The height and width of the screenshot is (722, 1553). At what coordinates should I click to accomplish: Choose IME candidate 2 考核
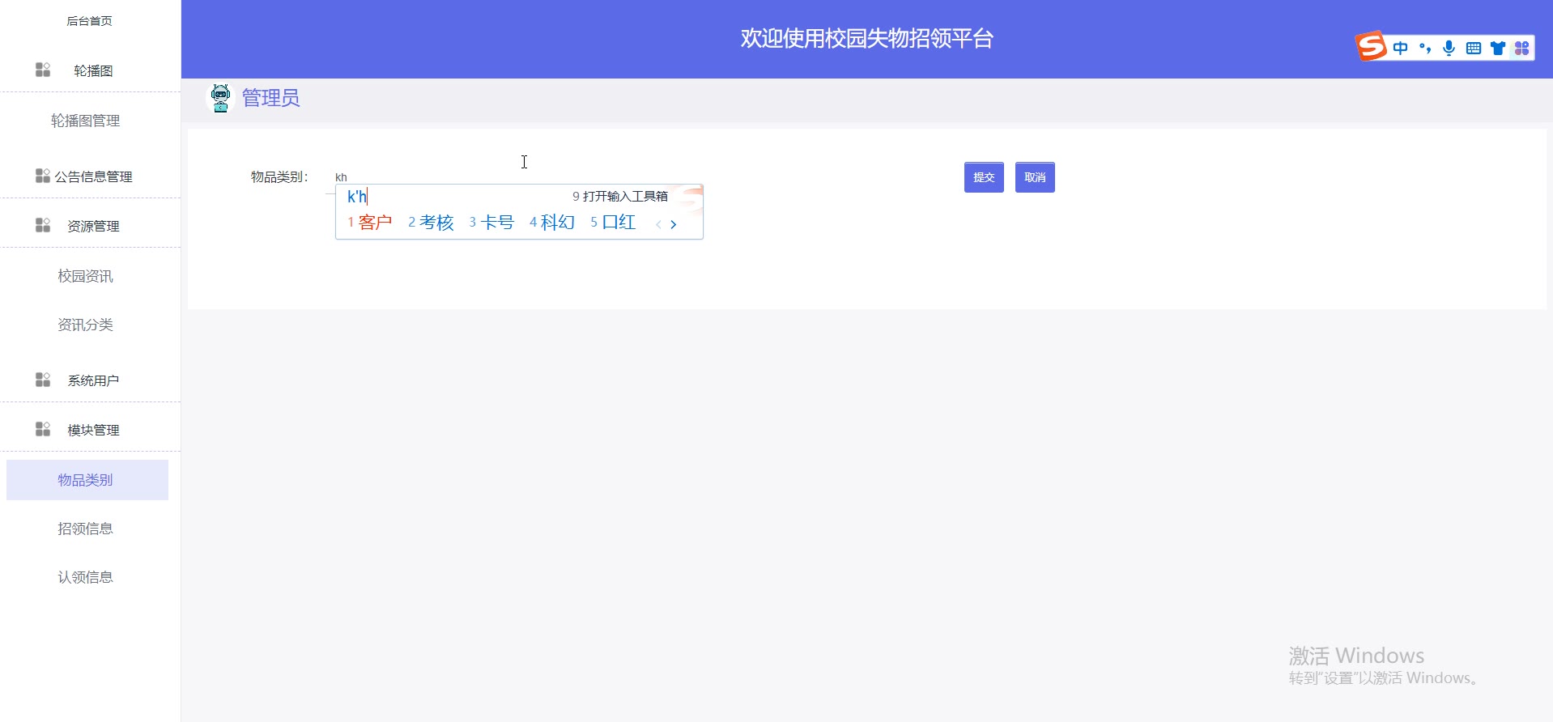point(431,223)
